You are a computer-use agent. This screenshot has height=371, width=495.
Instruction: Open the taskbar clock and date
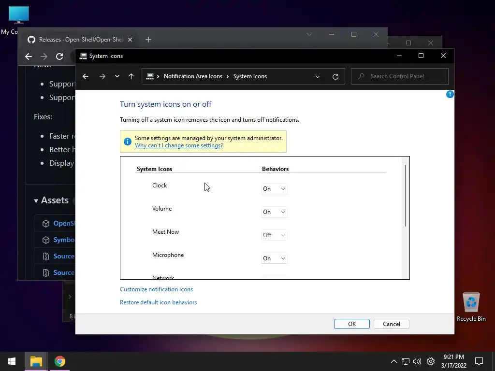(x=453, y=361)
